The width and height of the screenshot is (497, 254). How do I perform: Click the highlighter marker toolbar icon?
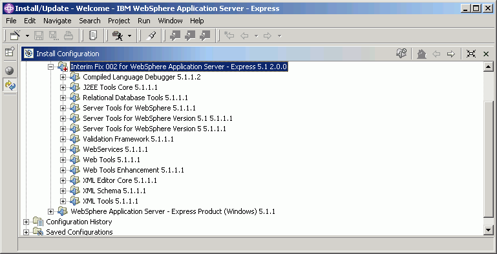151,36
